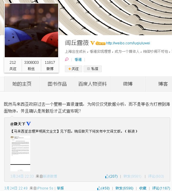Click 举报 to report the post

click(x=60, y=188)
